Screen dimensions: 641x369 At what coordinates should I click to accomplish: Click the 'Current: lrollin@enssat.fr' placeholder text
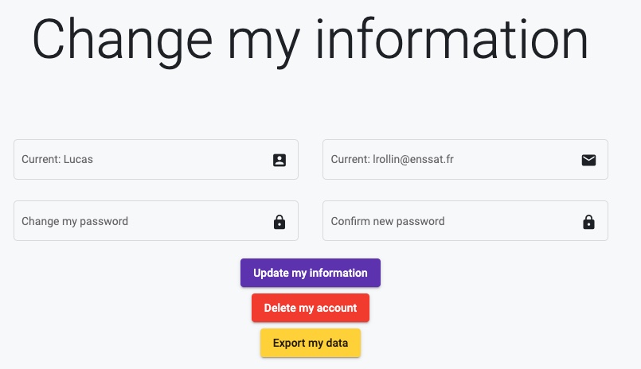[393, 160]
